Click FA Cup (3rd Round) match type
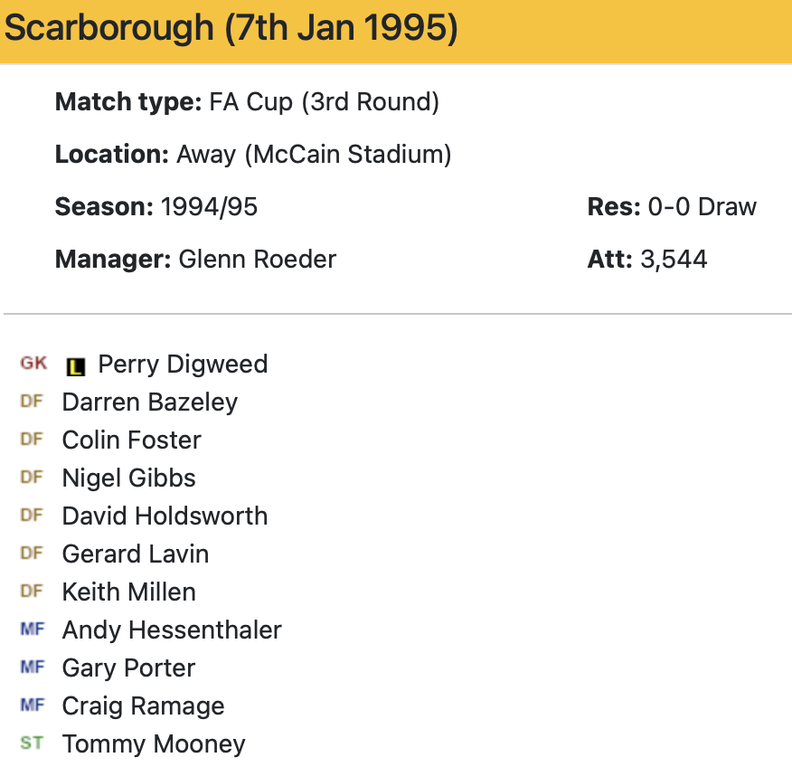The width and height of the screenshot is (792, 767). point(324,102)
